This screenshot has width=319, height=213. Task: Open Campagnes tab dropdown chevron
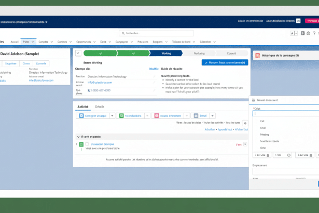132,42
